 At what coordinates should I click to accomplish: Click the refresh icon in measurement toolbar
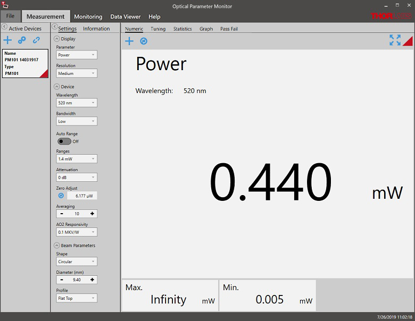pos(144,41)
